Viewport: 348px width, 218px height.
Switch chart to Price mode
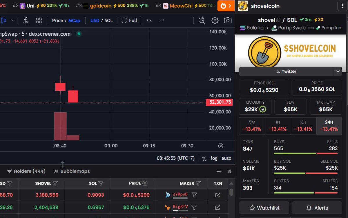click(x=57, y=21)
